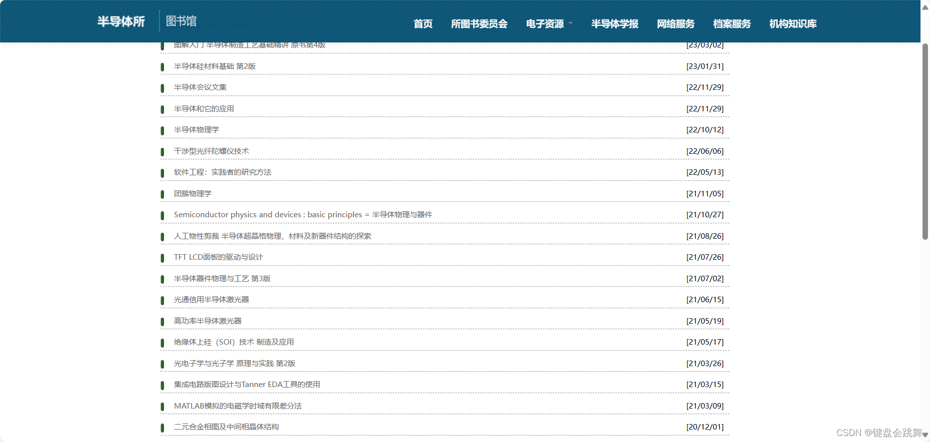The image size is (930, 442).
Task: Open 光通信用半导体激光器 link
Action: coord(211,299)
